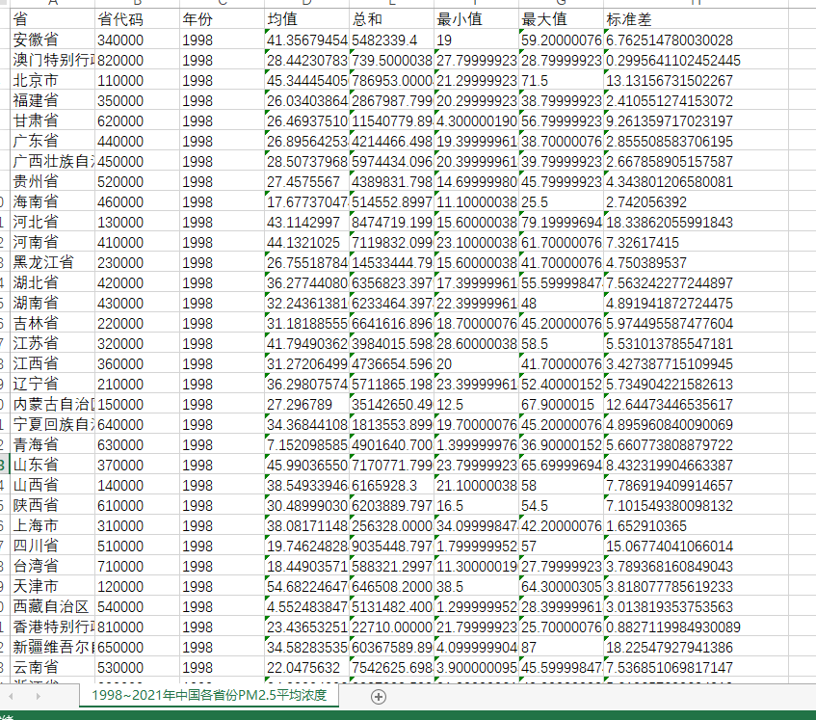The image size is (816, 720).
Task: Click the cell 山西省
Action: [x=53, y=485]
